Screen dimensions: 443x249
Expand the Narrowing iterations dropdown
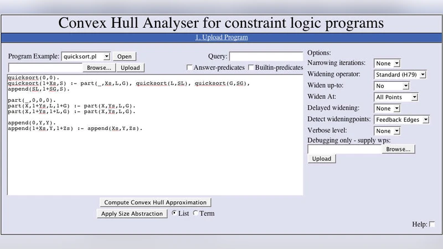(x=388, y=64)
